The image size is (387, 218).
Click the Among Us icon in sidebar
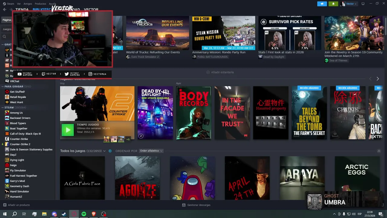coord(7,113)
